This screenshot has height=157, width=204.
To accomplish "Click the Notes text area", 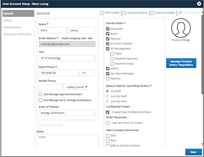I will pyautogui.click(x=67, y=141).
